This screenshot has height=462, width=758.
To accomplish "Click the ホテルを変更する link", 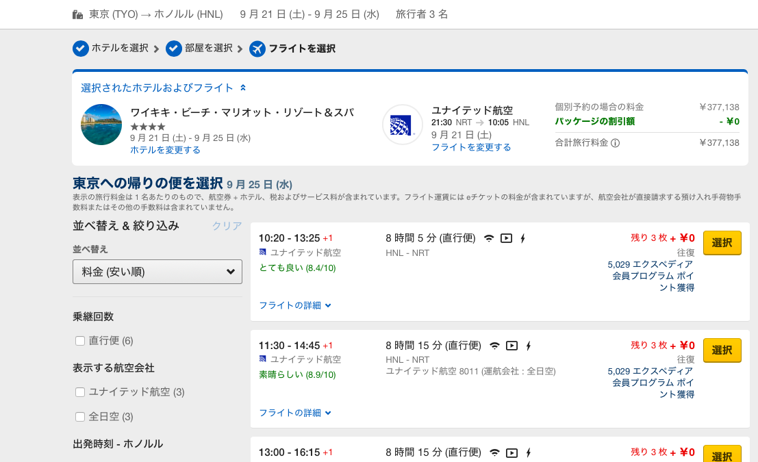I will tap(165, 150).
